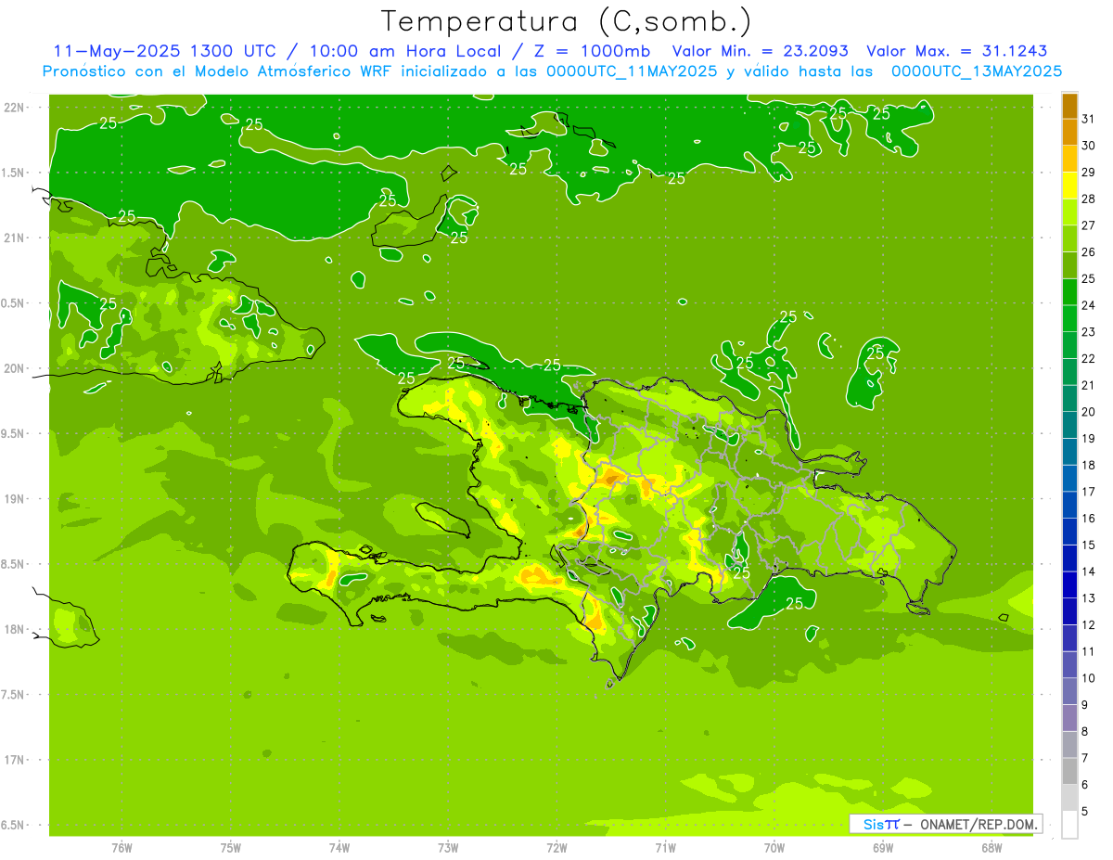Pick the light gray swatch between 5 and 6
1113x860 pixels.
tap(1069, 798)
